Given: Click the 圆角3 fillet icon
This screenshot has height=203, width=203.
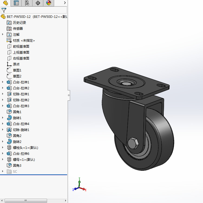Looking at the screenshot, I should point(9,165).
